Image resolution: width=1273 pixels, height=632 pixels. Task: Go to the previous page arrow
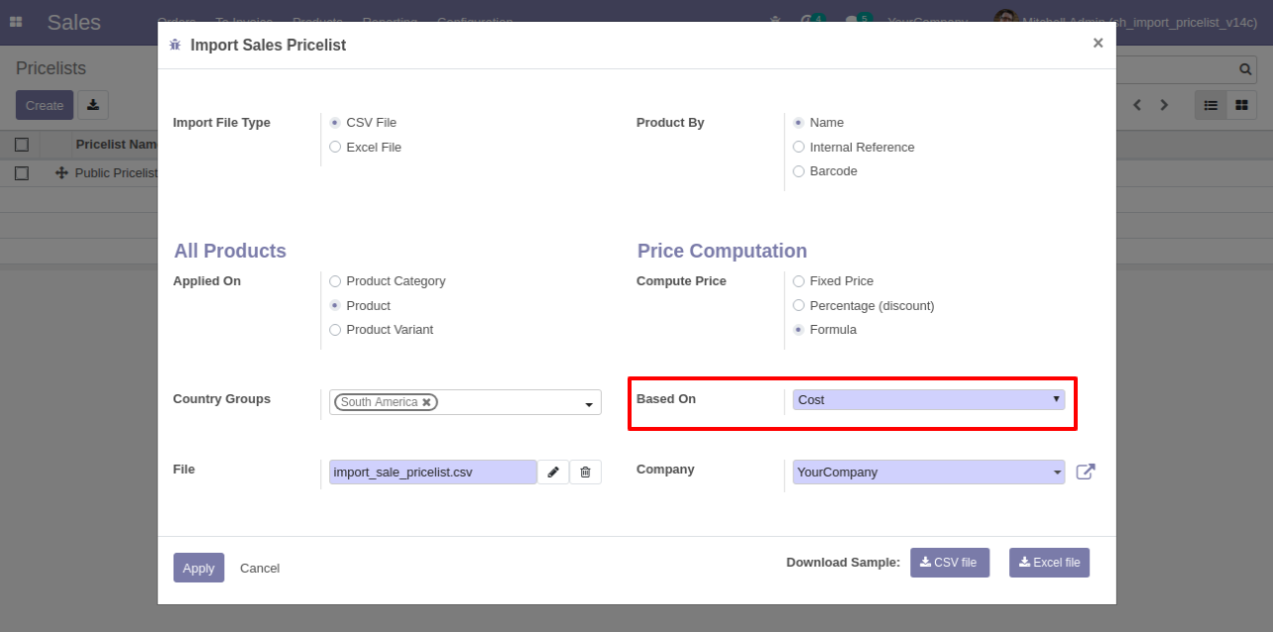pos(1137,105)
